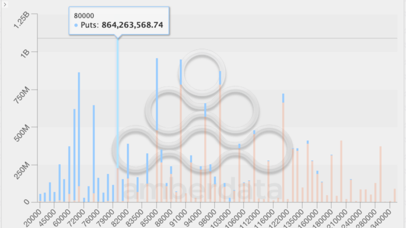
Task: Click the bar above the 82000 strike tick
Action: point(128,173)
